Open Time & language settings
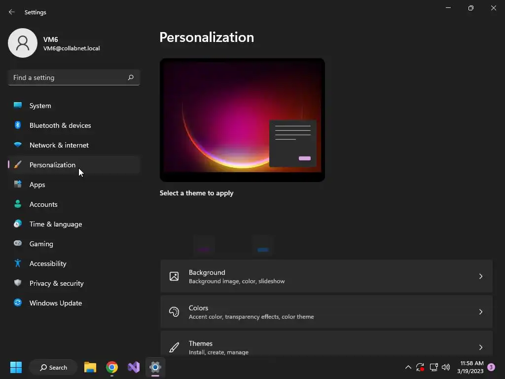The height and width of the screenshot is (379, 505). (x=74, y=224)
